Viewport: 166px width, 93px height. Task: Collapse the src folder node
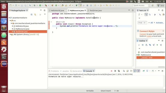point(10,21)
